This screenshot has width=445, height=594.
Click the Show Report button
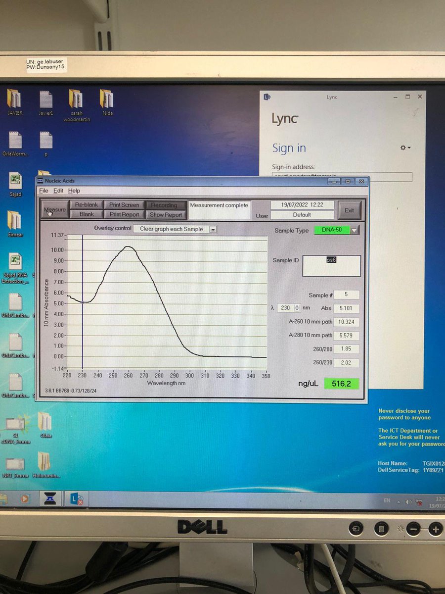click(166, 215)
